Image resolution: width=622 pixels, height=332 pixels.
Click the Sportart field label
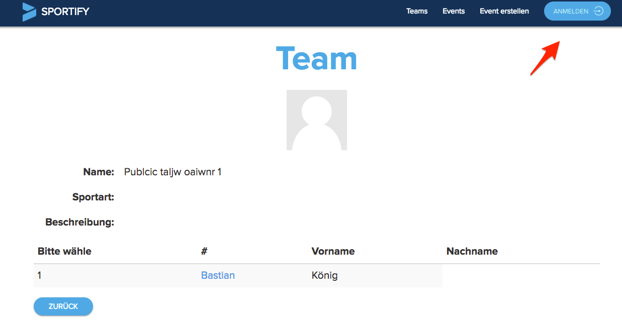(x=93, y=197)
